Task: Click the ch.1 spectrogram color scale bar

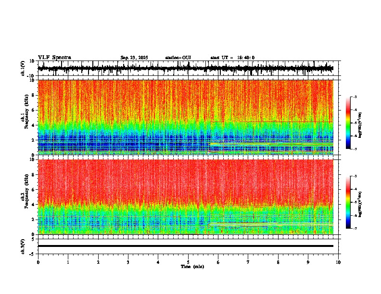Action: [x=348, y=123]
